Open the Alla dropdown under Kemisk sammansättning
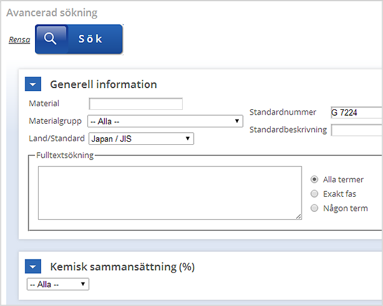Viewport: 383px width, 306px height. click(58, 284)
